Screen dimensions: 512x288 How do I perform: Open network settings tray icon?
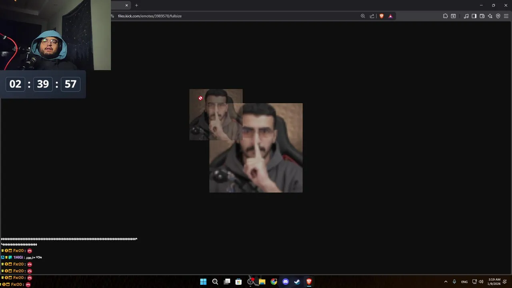click(474, 282)
